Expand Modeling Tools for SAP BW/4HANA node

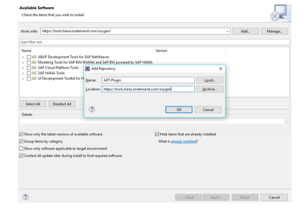23,62
